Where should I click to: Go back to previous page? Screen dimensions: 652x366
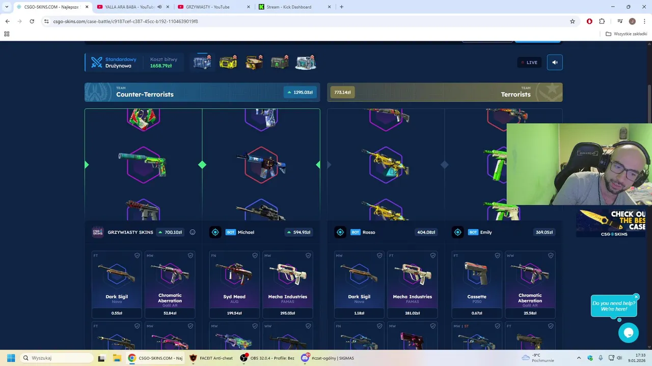click(7, 21)
